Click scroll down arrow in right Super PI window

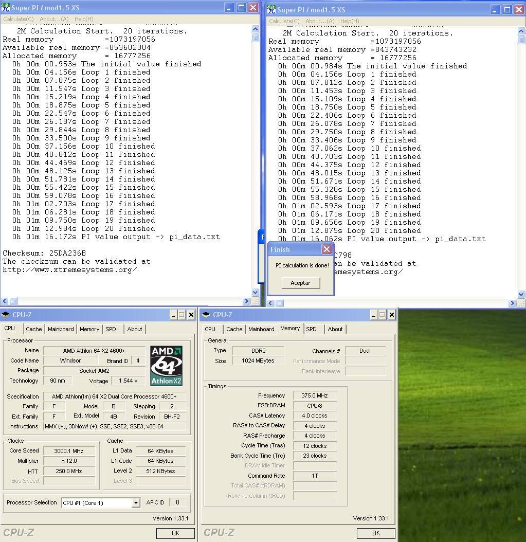click(521, 294)
